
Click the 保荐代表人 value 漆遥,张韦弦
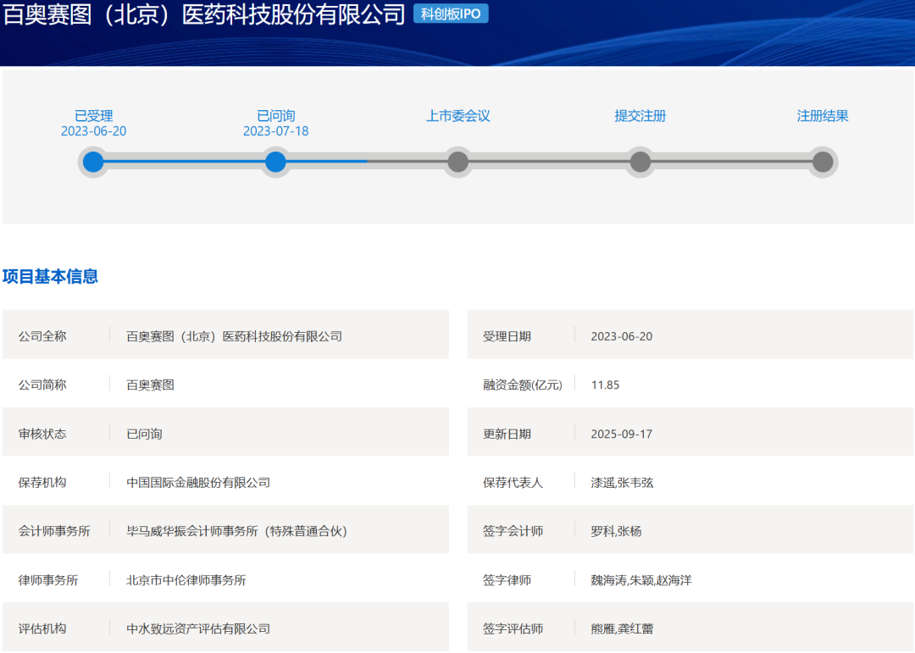coord(622,482)
